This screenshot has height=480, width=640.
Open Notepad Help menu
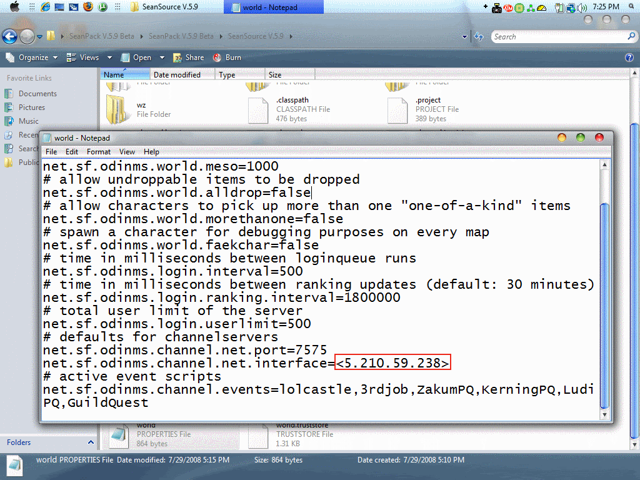click(151, 152)
